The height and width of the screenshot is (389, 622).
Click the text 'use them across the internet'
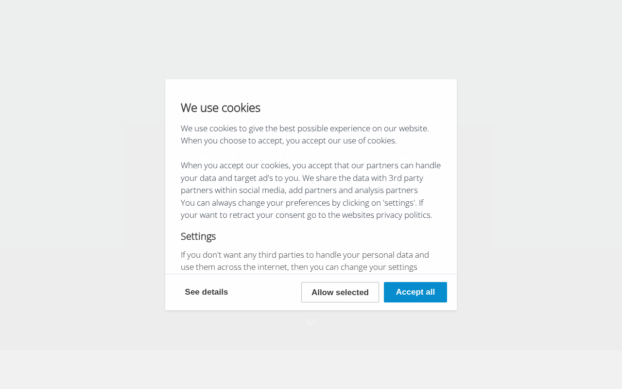click(235, 267)
